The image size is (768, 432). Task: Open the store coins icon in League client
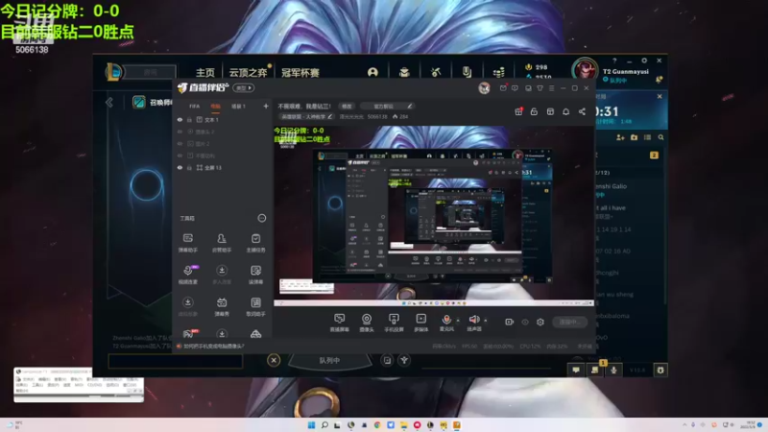498,73
